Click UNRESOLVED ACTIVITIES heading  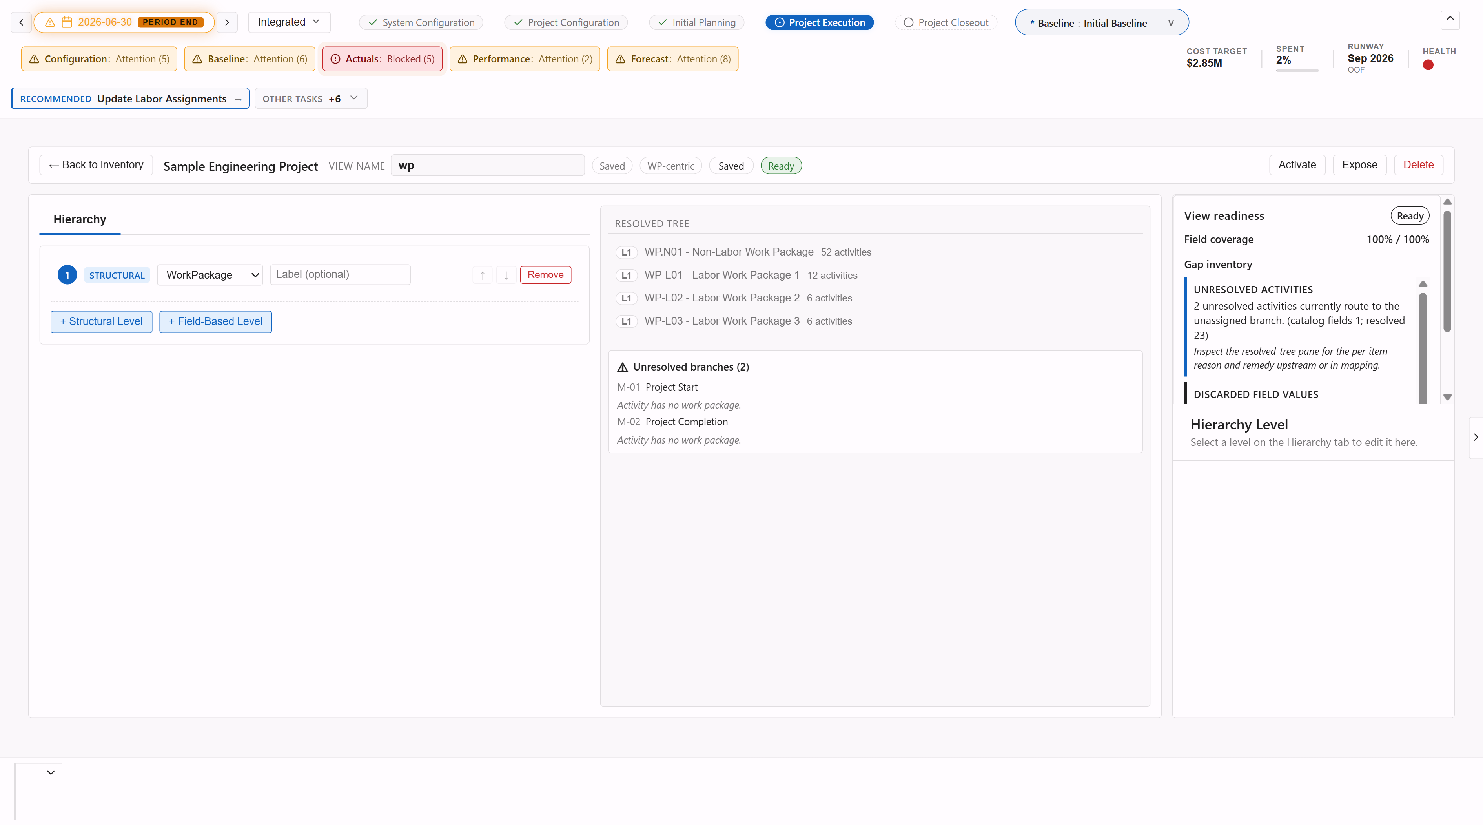[x=1253, y=290]
